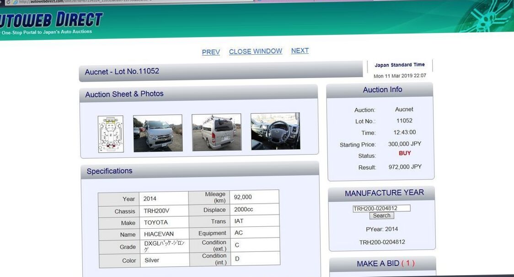Select the name value HIACEVAN
The image size is (514, 277).
point(159,234)
